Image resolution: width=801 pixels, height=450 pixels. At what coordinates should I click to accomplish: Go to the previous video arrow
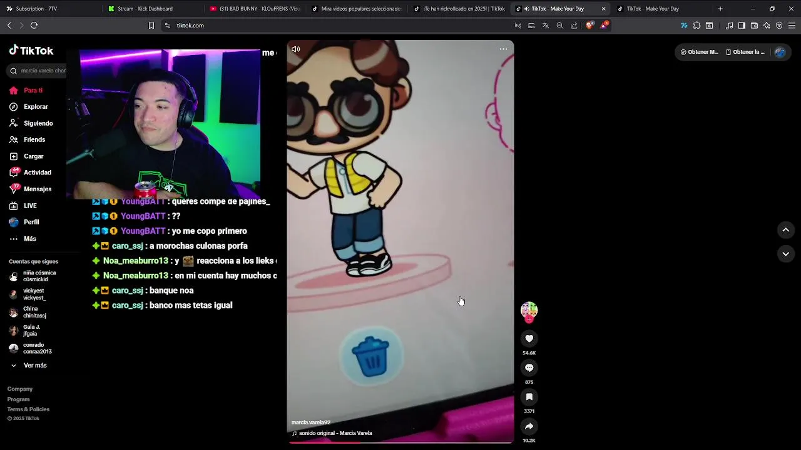click(785, 230)
